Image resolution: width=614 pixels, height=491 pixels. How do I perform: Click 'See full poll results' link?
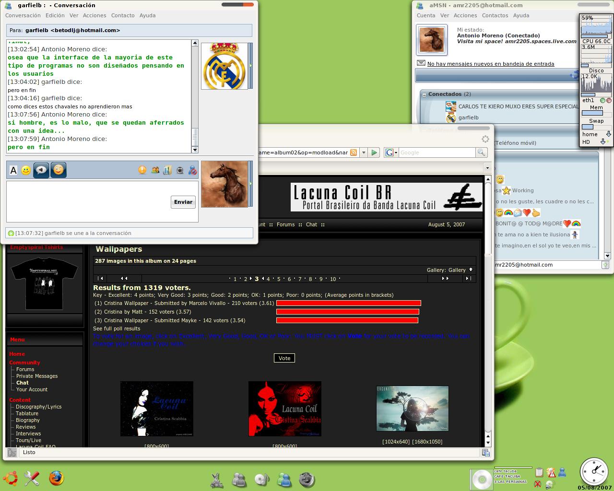tap(117, 328)
